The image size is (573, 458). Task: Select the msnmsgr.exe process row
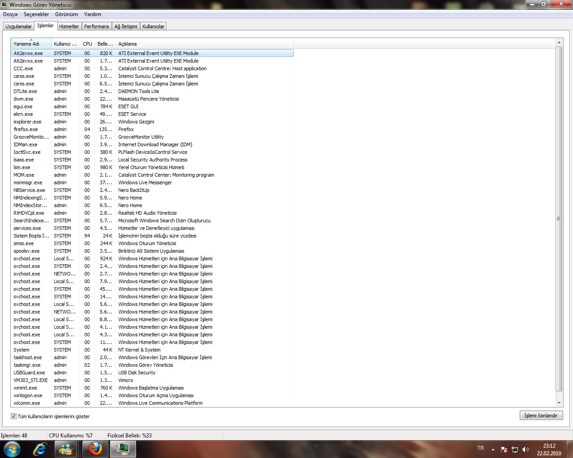(x=152, y=182)
